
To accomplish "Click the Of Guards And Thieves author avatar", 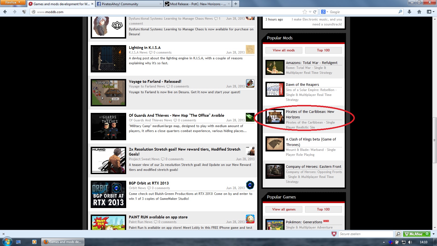I will point(250,117).
